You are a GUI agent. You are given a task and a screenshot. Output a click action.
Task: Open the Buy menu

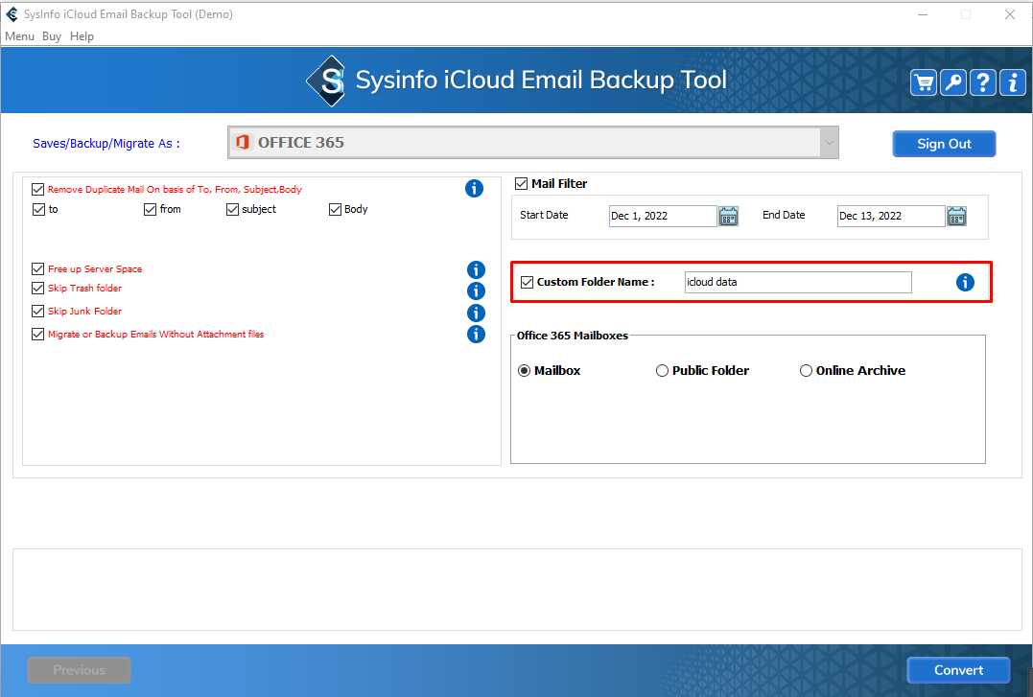click(52, 36)
